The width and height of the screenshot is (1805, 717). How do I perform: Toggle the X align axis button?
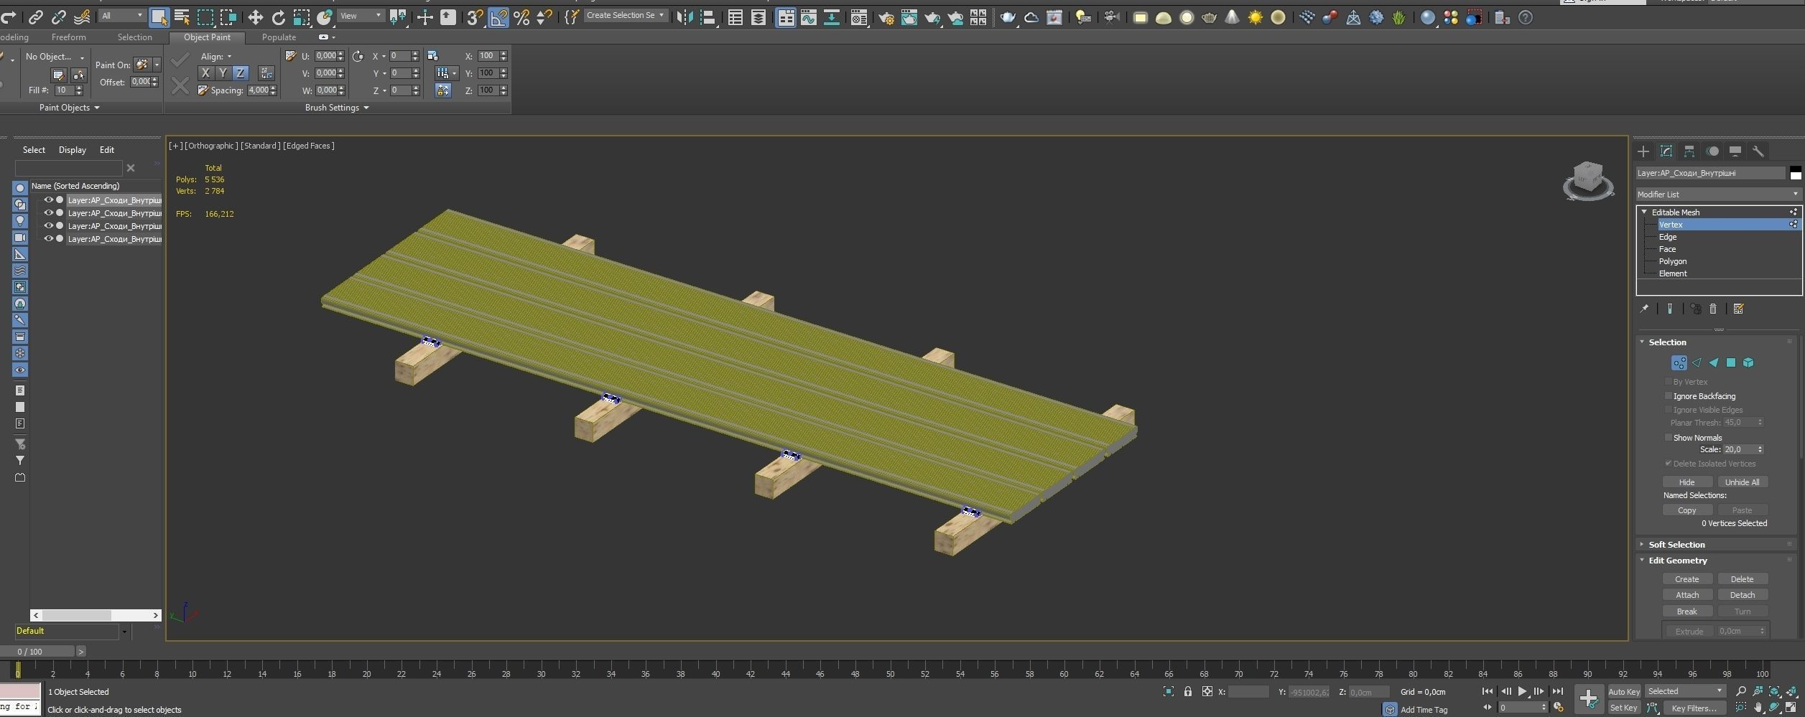205,72
